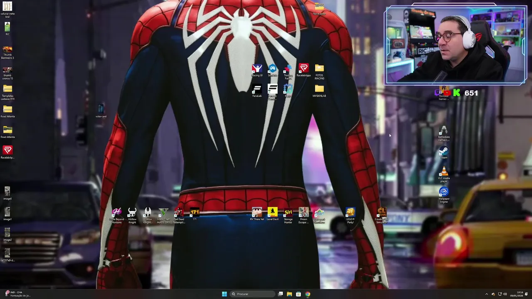532x299 pixels.
Task: Expand hidden system tray icons chevron
Action: 487,294
